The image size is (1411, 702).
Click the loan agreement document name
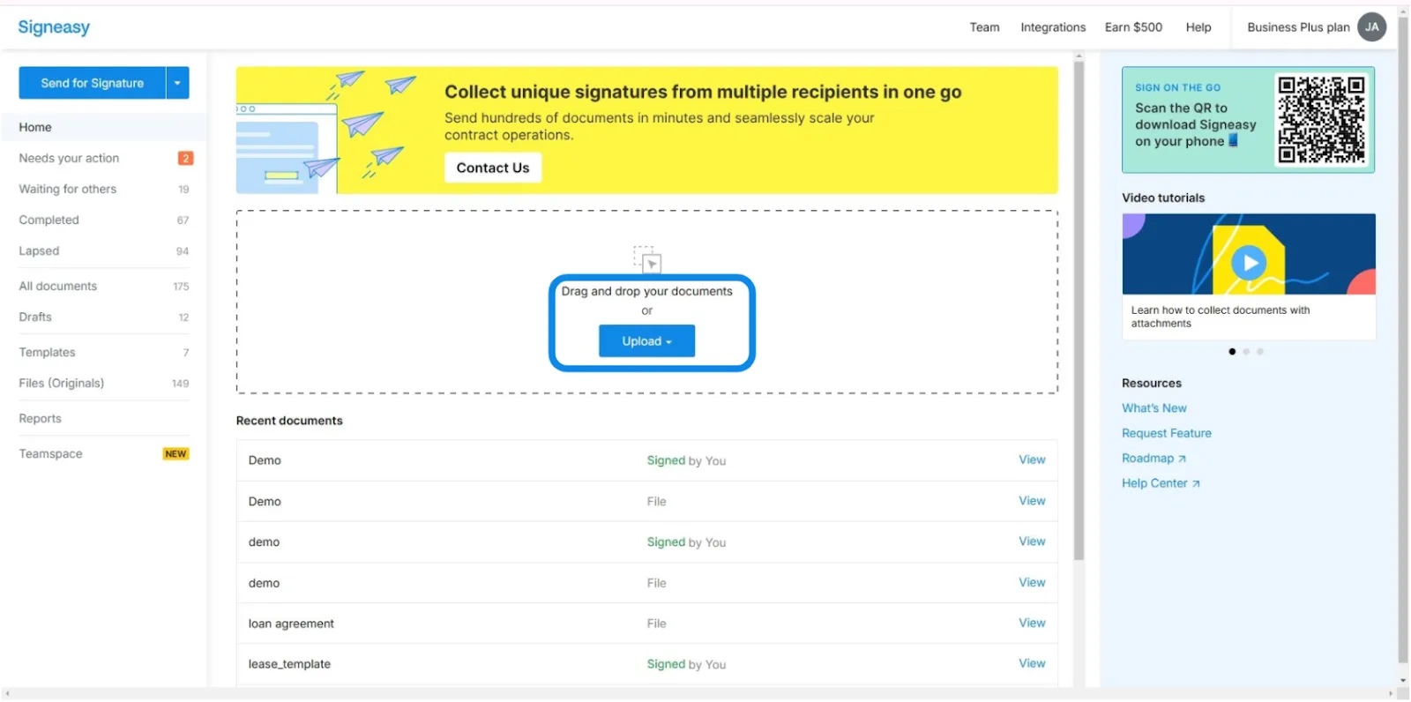291,624
